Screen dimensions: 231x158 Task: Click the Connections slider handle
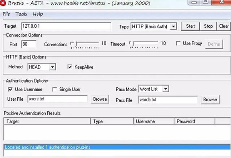point(76,44)
